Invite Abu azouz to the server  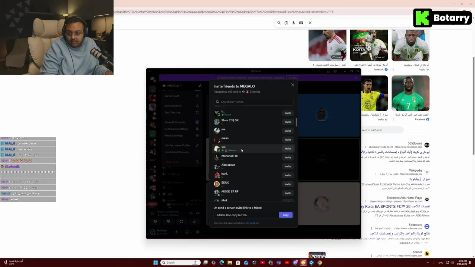[288, 166]
